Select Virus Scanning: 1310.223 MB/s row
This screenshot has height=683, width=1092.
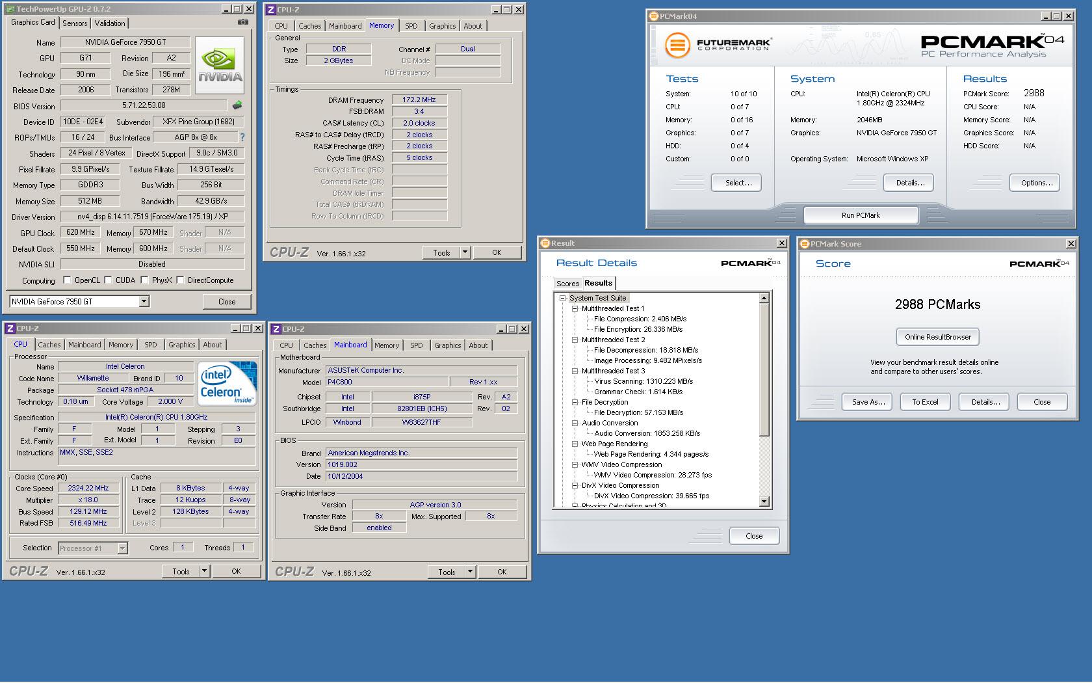(643, 381)
